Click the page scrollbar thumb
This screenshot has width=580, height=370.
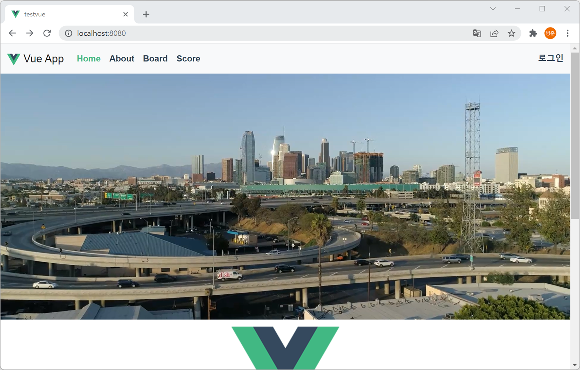click(575, 136)
